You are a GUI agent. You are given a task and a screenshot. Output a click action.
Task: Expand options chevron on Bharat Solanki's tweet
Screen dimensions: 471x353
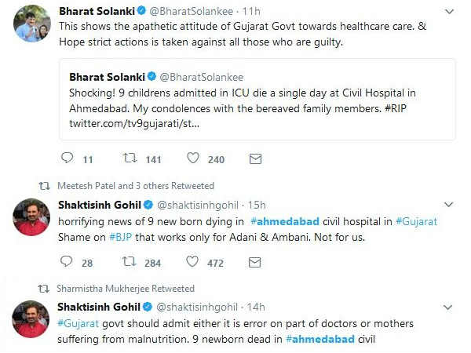pyautogui.click(x=449, y=12)
